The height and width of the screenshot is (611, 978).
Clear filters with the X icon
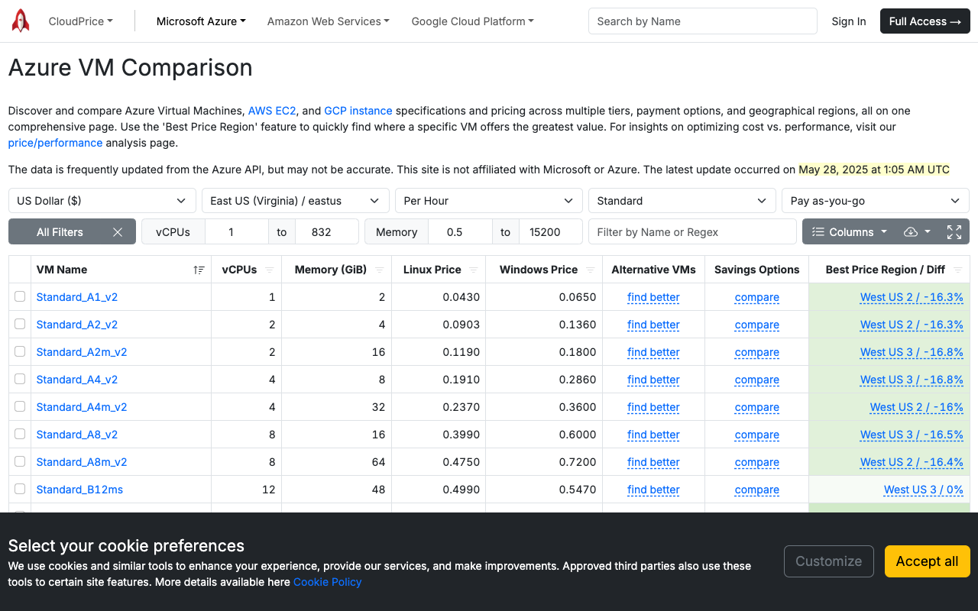(118, 232)
